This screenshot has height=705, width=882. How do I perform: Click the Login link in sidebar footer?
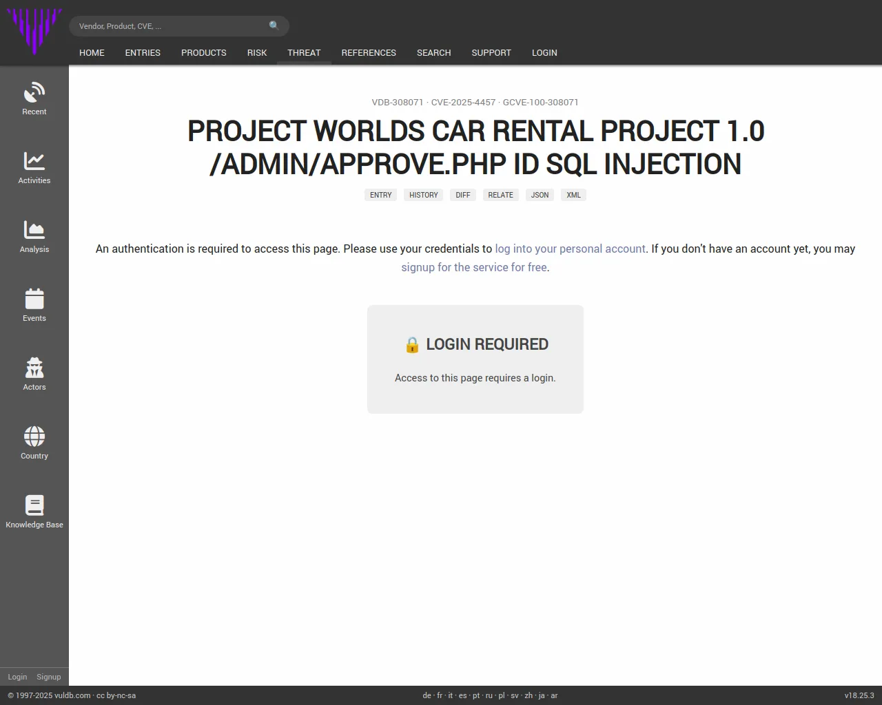pos(17,677)
